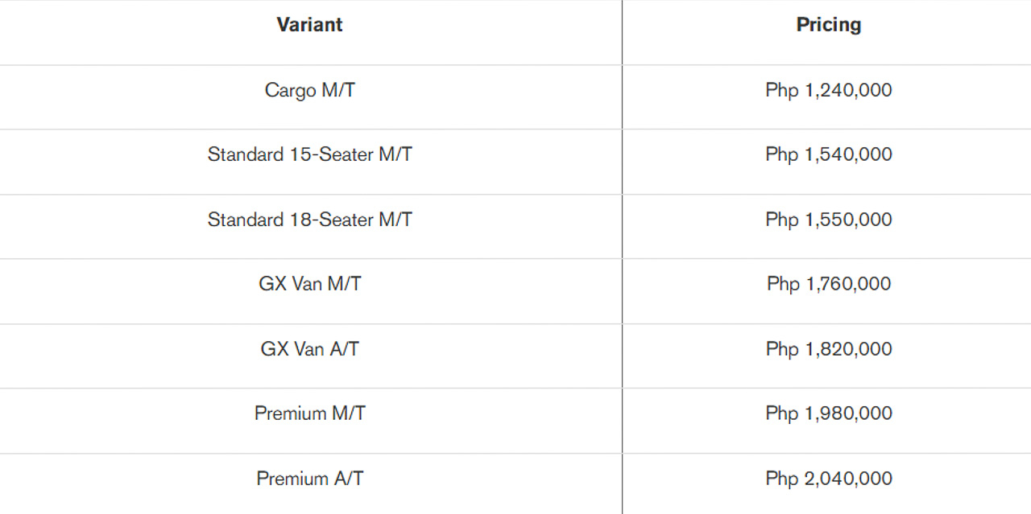Select the Php 1,820,000 price cell

point(828,349)
